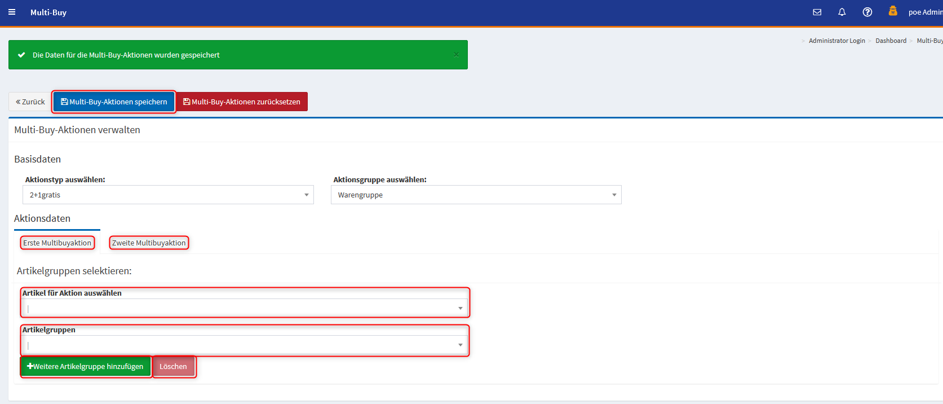Switch to the Zweite Multibuyaktion tab

(149, 243)
